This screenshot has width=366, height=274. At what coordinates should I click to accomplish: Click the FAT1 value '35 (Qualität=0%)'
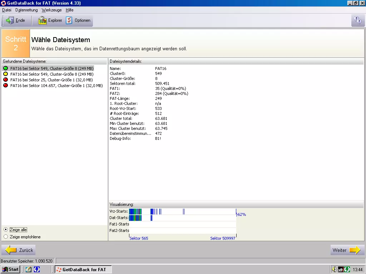point(170,88)
